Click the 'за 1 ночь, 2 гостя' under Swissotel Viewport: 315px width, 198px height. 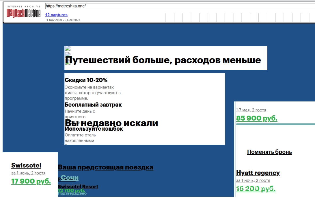pyautogui.click(x=28, y=173)
